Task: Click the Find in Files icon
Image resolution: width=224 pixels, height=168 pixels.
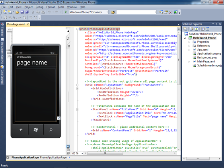Action: [x=113, y=12]
